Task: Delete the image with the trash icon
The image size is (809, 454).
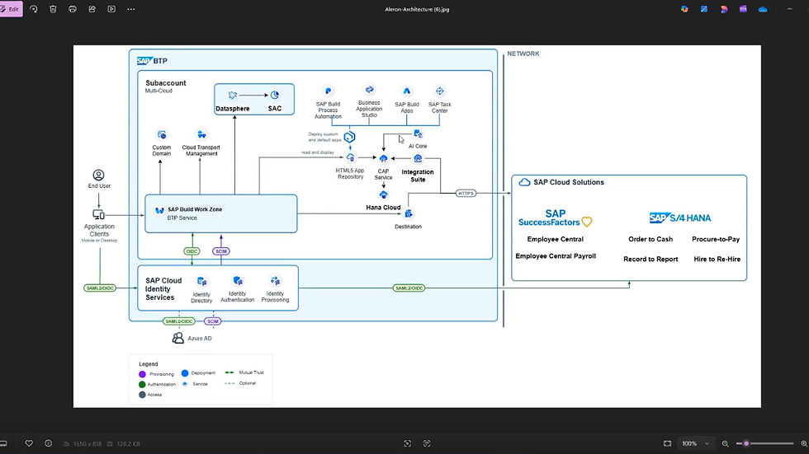Action: click(x=53, y=9)
